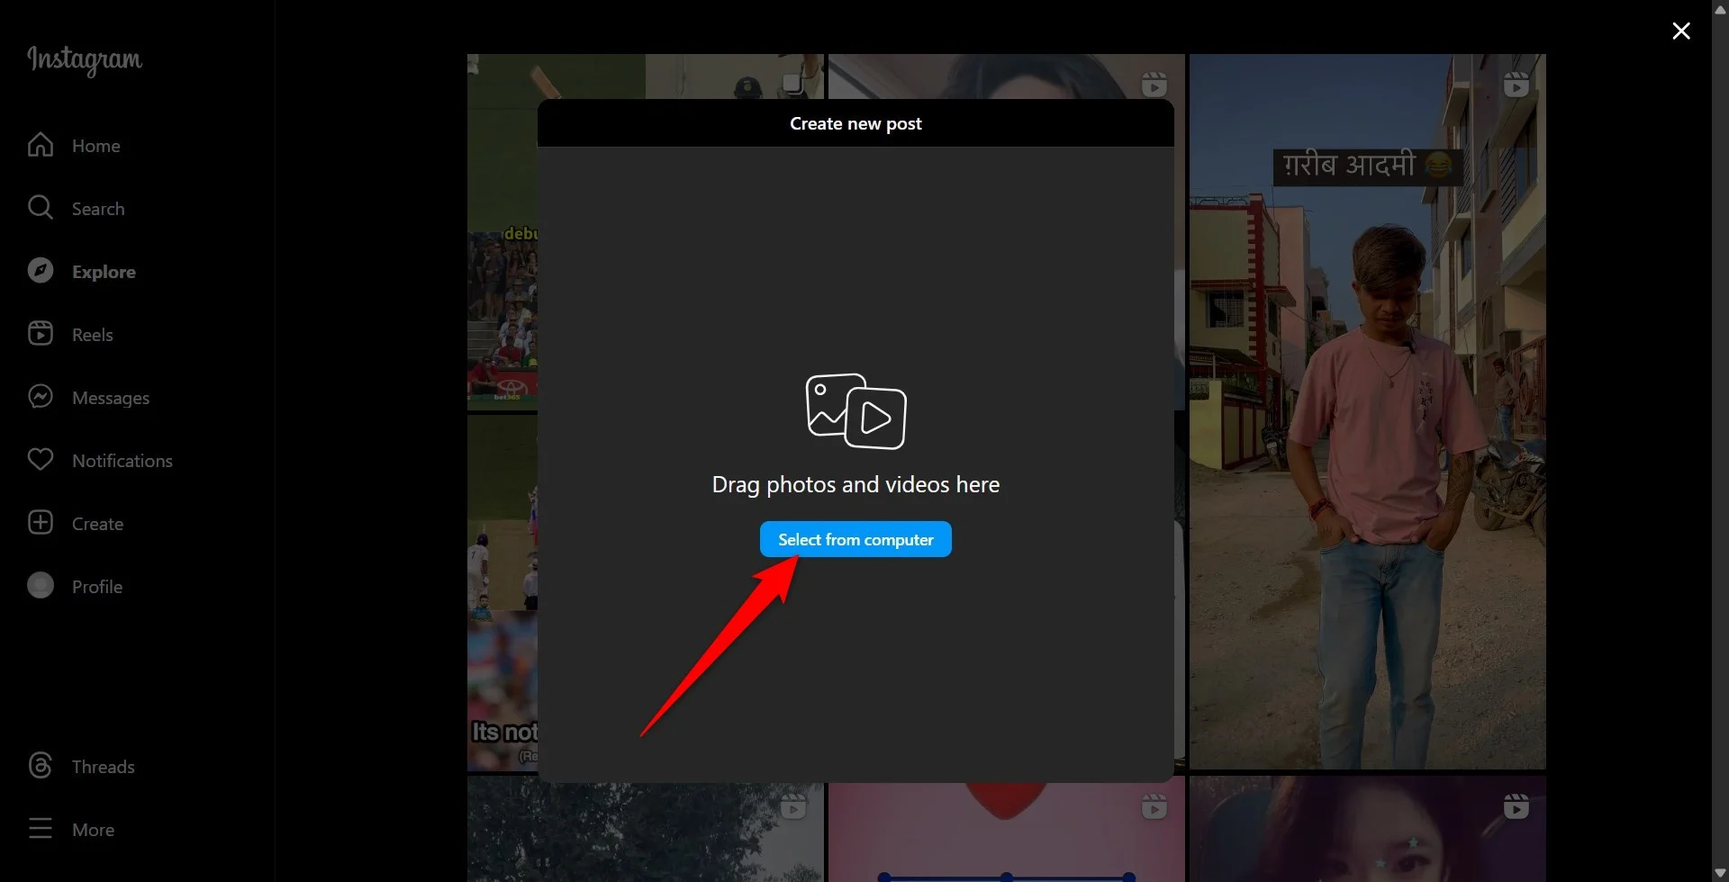Click the Explore compass icon
This screenshot has width=1729, height=882.
[x=41, y=271]
